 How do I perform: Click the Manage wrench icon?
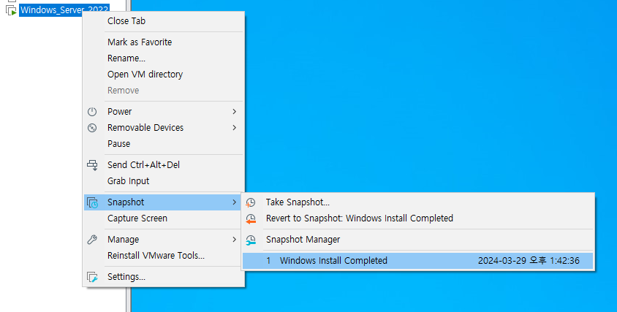point(92,240)
